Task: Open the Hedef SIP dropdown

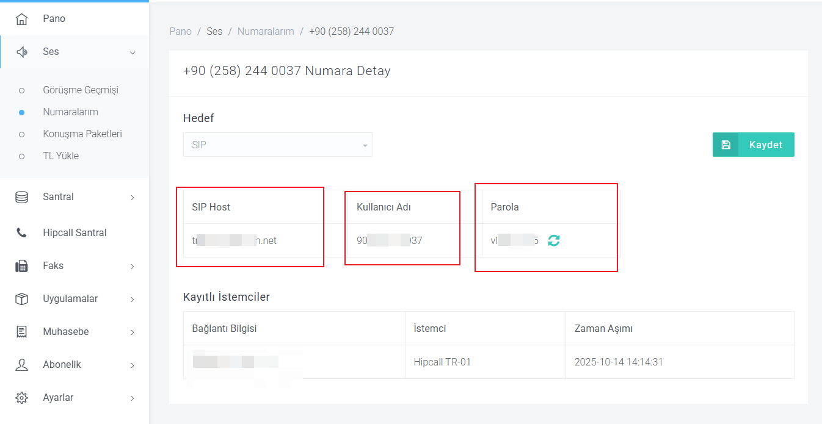Action: coord(278,145)
